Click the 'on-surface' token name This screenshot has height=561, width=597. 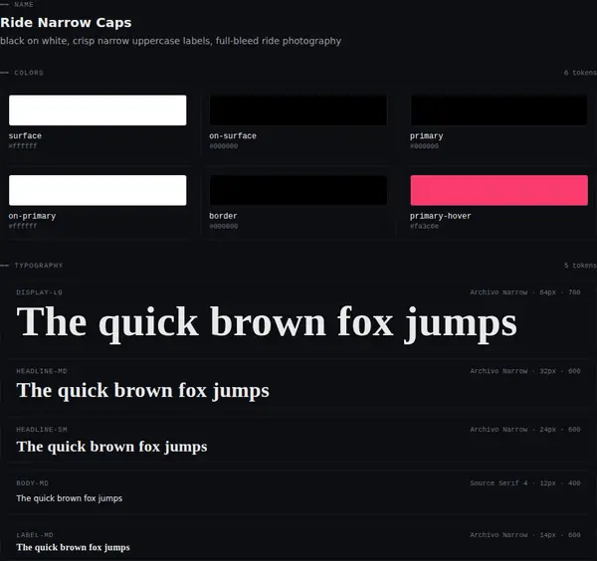click(233, 136)
